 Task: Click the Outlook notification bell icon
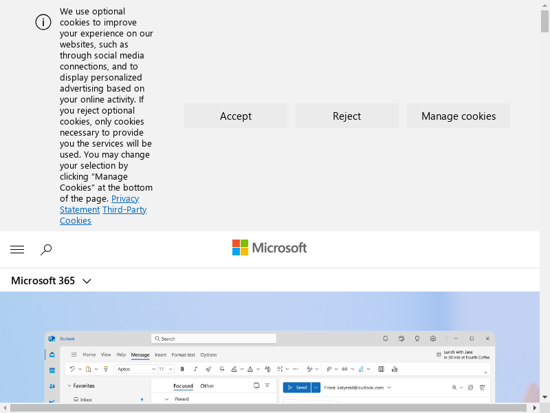(385, 339)
